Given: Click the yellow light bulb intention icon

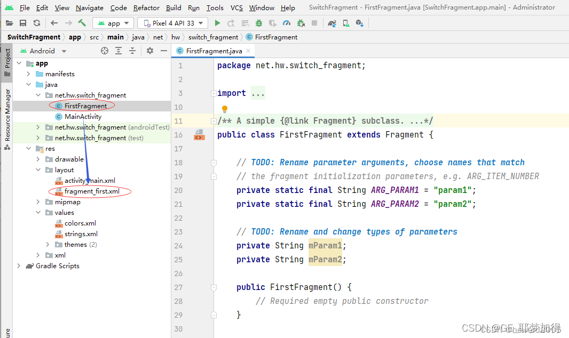Looking at the screenshot, I should click(225, 109).
